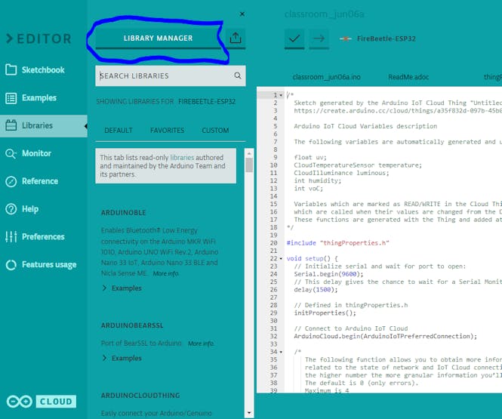Click line number 20 in the gutter

point(273,243)
